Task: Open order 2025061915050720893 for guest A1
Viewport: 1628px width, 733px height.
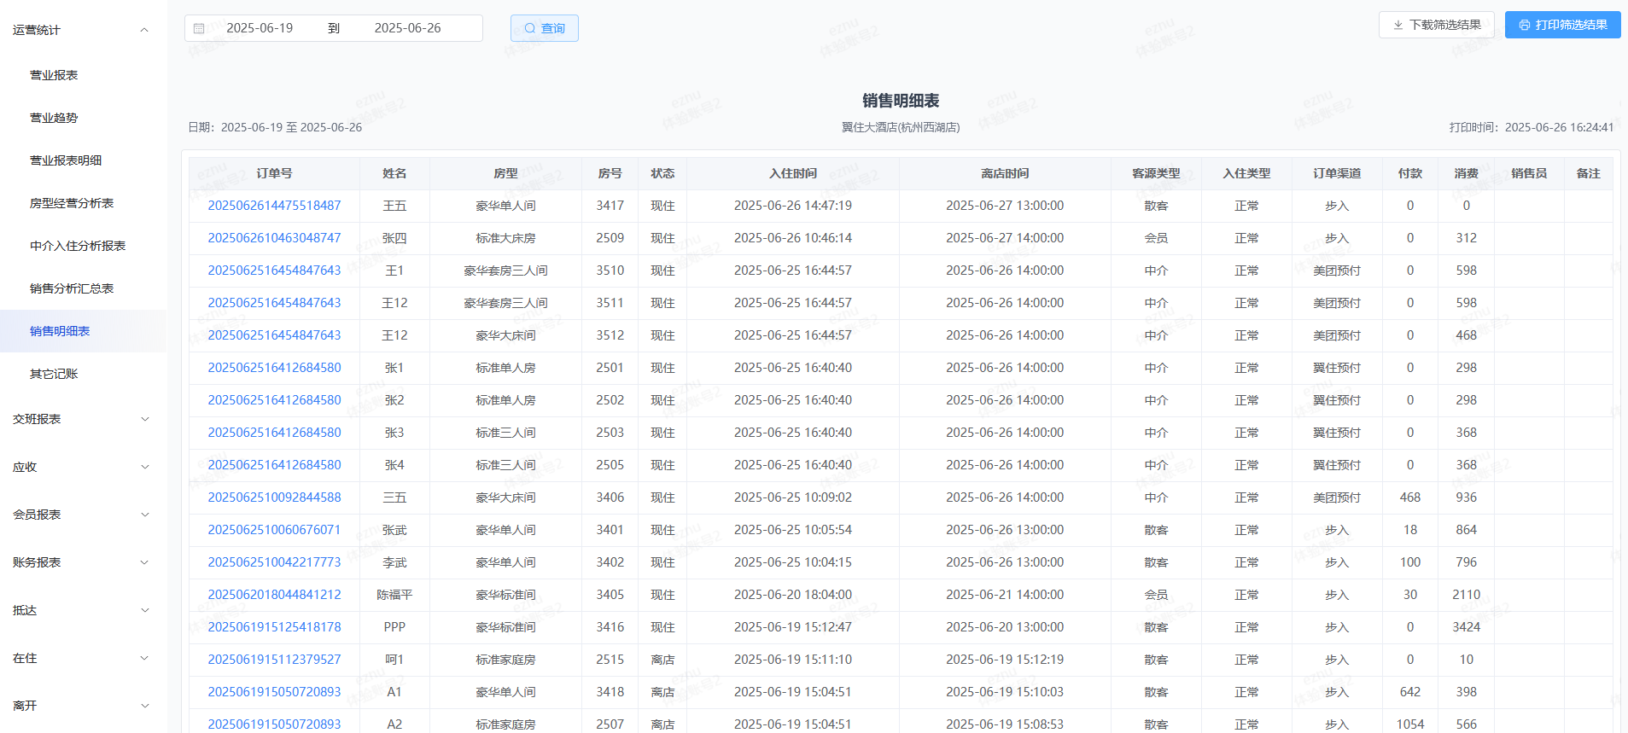Action: tap(274, 692)
